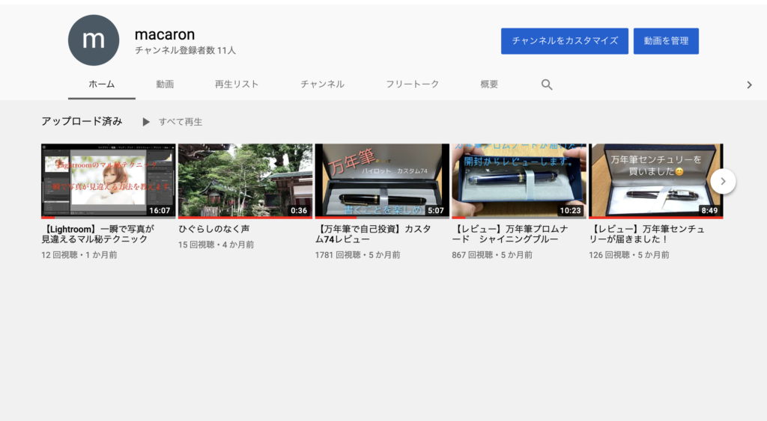Viewport: 767px width, 421px height.
Task: Show next videos with carousel arrow button
Action: pyautogui.click(x=723, y=181)
